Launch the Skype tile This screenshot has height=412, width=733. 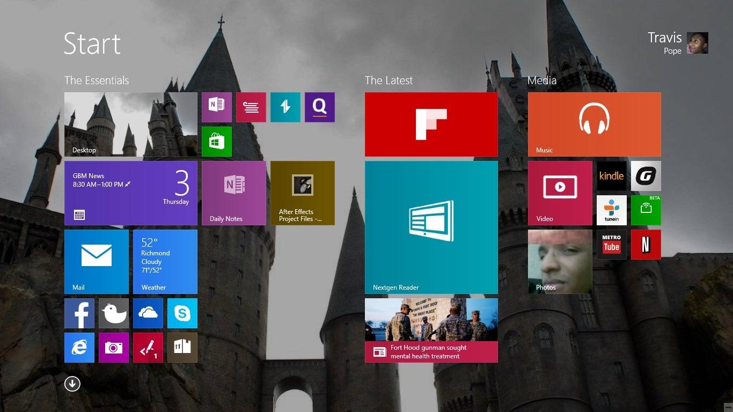[182, 313]
